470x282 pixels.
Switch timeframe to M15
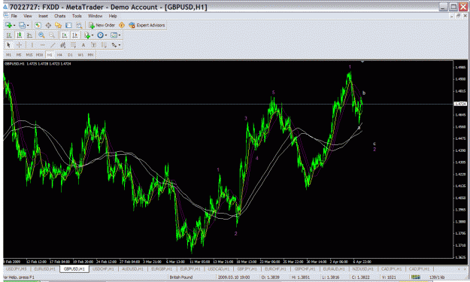(29, 55)
